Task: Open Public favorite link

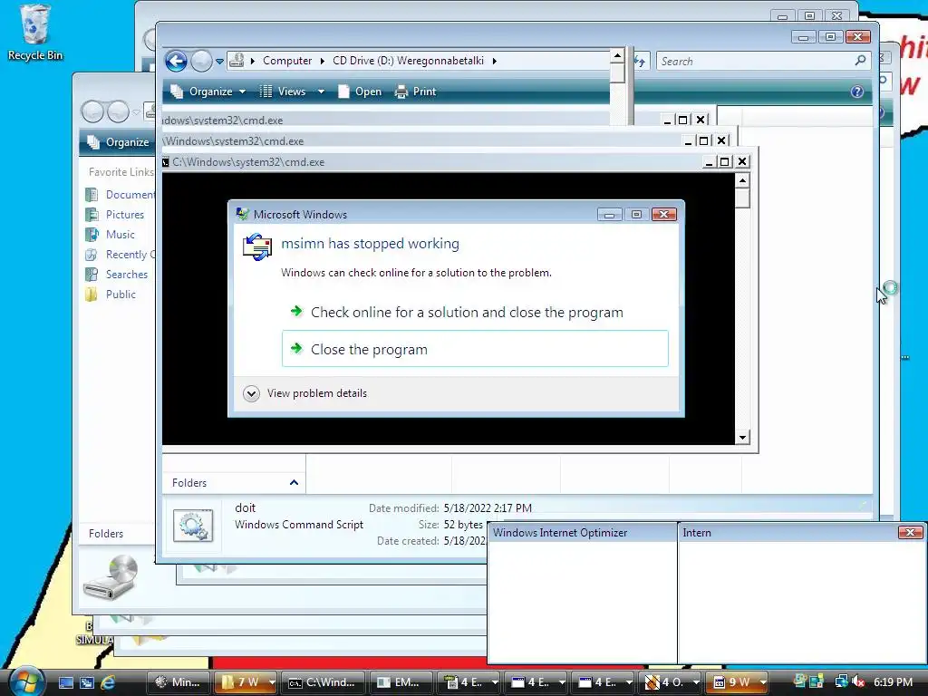Action: pyautogui.click(x=121, y=295)
